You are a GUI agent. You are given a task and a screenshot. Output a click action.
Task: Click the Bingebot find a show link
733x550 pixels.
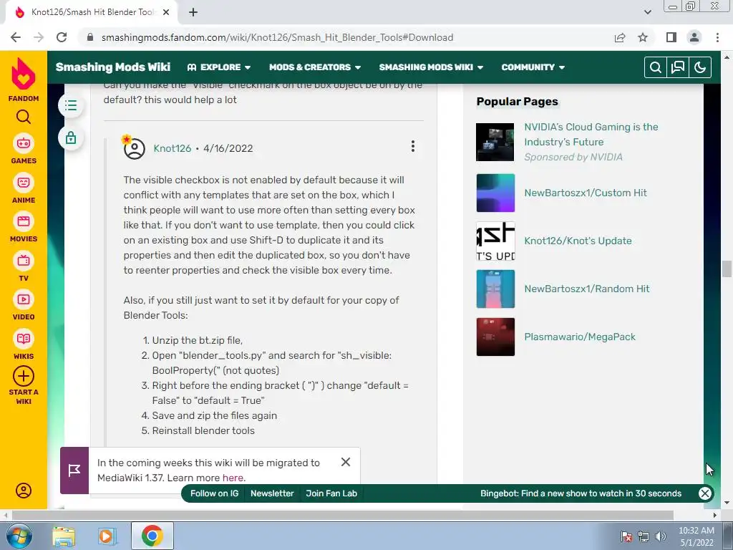tap(581, 493)
